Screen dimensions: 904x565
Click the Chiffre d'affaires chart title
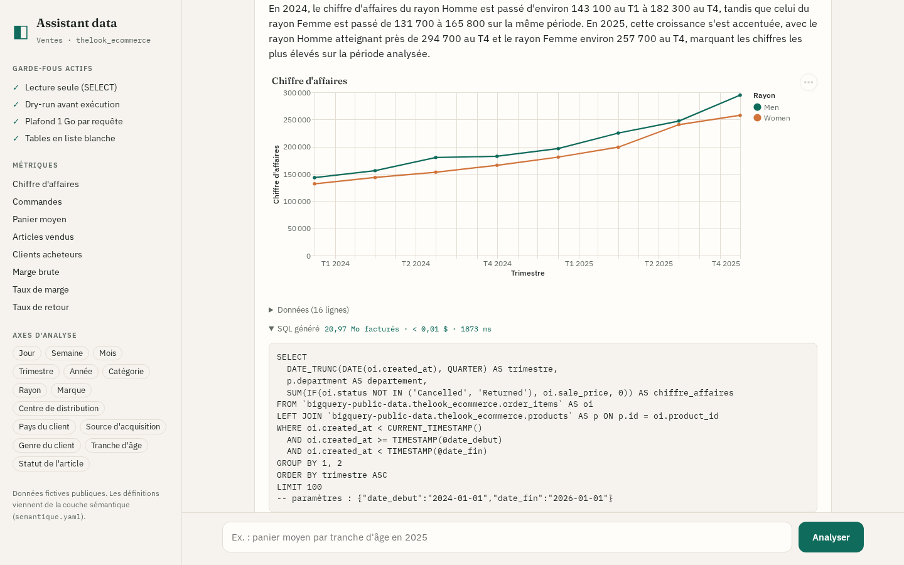309,81
